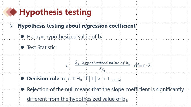This screenshot has width=191, height=107.
Task: Click the bullet dot before Decision rule
Action: point(22,79)
